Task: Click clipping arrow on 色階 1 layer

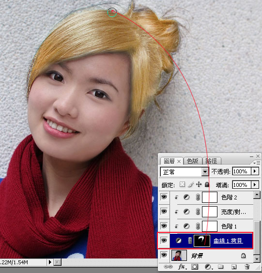Action: point(176,227)
